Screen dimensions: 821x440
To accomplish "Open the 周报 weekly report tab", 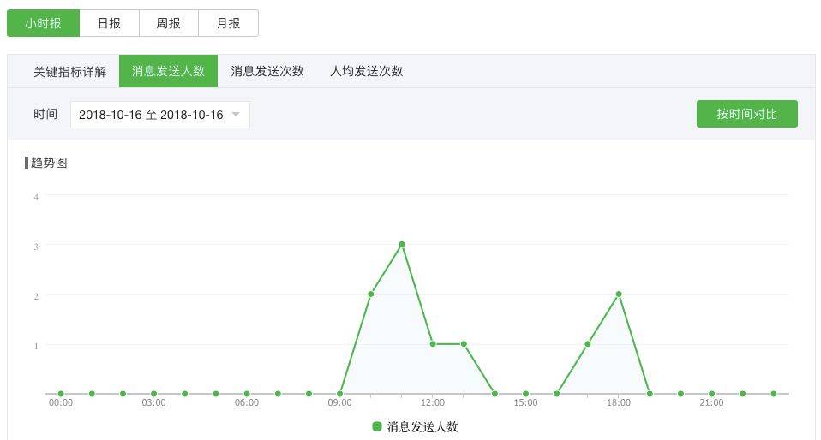I will click(x=168, y=24).
